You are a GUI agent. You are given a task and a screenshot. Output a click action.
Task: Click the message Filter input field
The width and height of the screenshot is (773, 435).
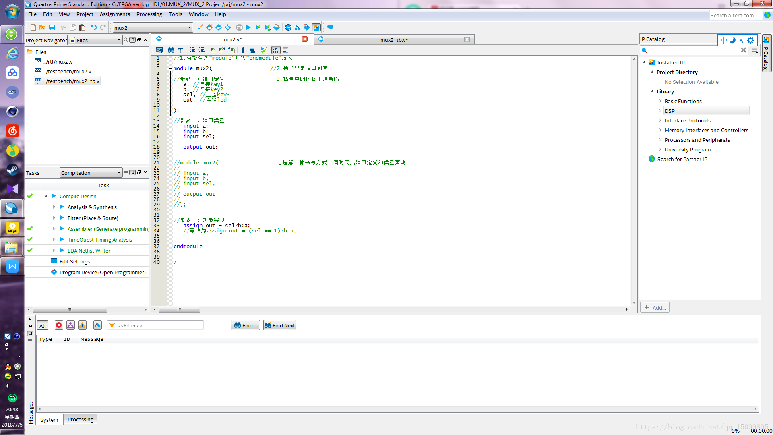[156, 325]
